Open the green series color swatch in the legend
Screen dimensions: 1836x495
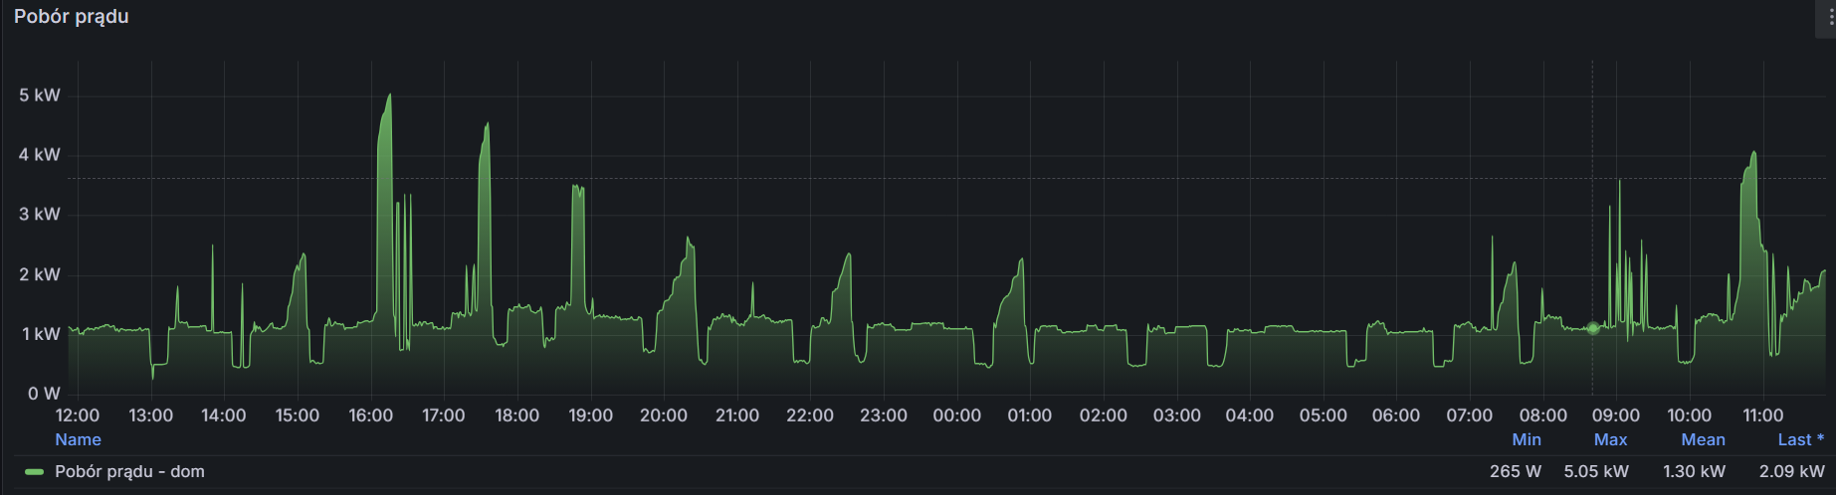click(35, 472)
